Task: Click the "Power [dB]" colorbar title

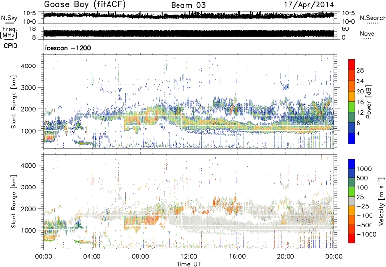Action: click(368, 102)
